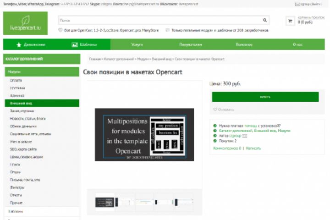Select Оплата in the sidebar
330x220 pixels.
click(16, 80)
